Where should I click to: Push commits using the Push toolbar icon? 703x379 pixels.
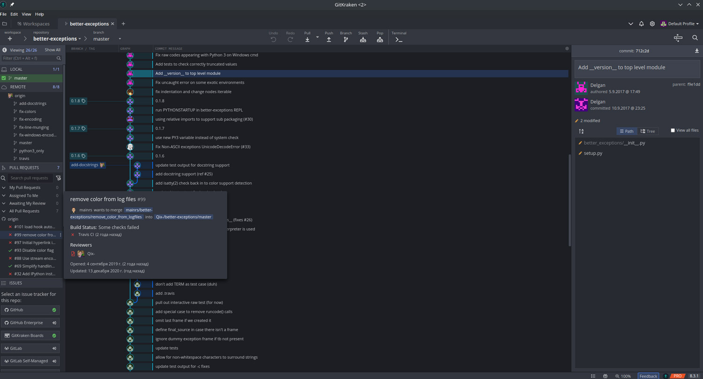click(x=329, y=39)
